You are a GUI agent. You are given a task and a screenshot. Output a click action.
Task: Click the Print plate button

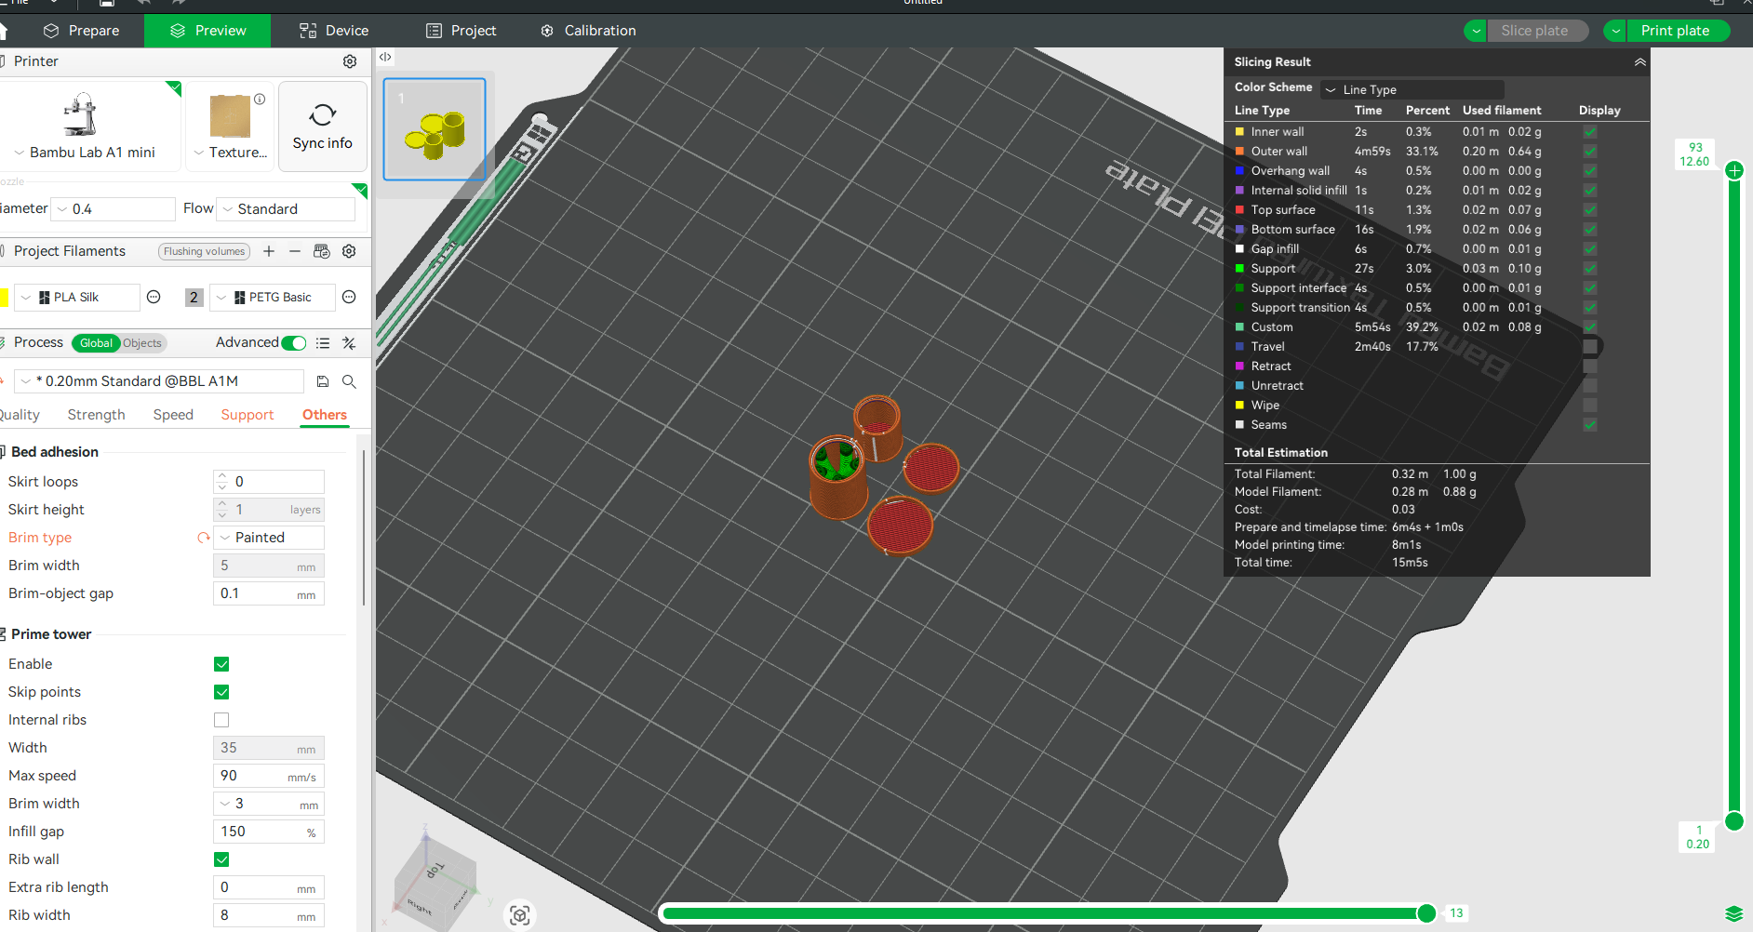coord(1675,31)
